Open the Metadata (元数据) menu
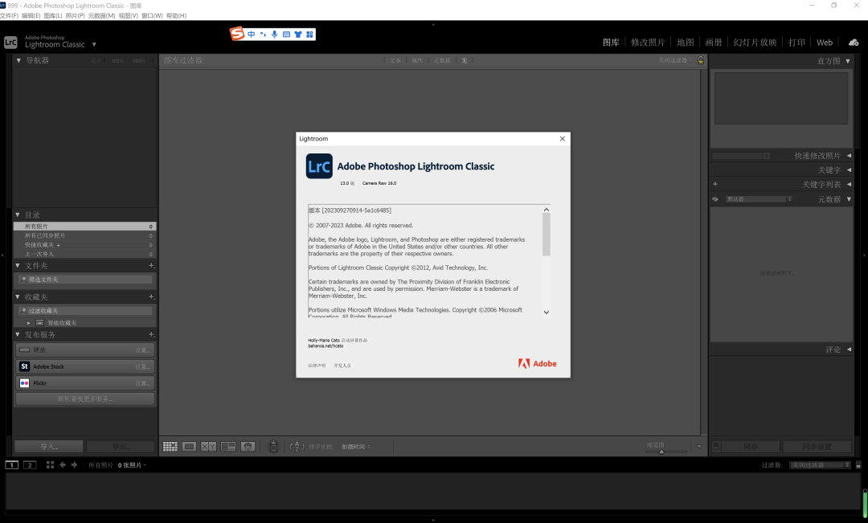The image size is (868, 523). pyautogui.click(x=101, y=15)
